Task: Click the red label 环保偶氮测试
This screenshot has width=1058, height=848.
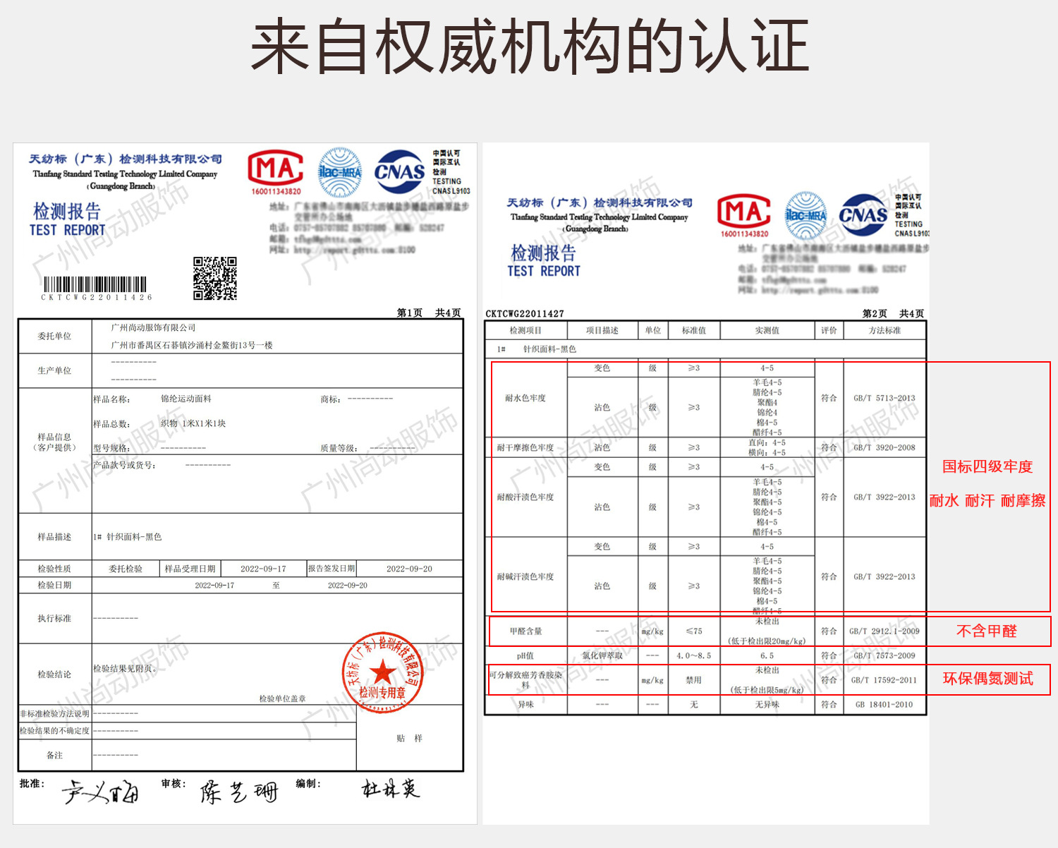Action: coord(987,678)
